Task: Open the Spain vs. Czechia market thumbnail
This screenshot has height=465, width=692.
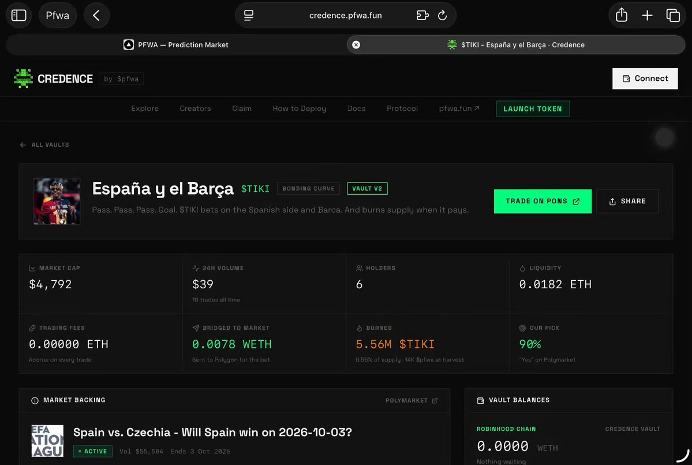Action: 47,441
